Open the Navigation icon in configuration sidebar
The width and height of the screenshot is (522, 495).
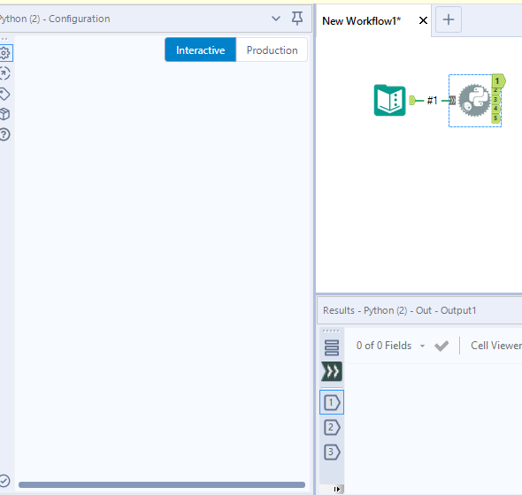click(5, 73)
